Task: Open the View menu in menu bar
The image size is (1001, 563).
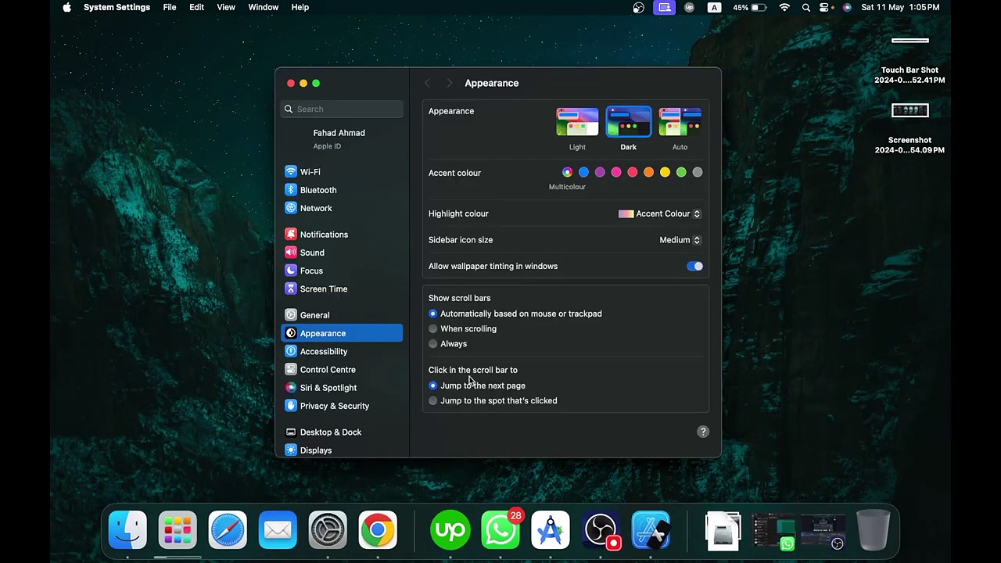Action: pyautogui.click(x=225, y=7)
